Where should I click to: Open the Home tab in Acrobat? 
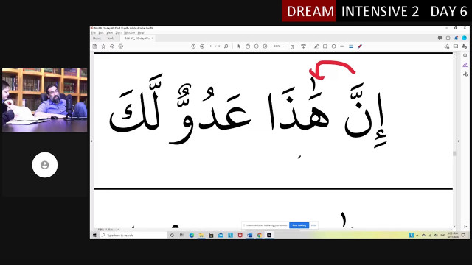pyautogui.click(x=97, y=38)
